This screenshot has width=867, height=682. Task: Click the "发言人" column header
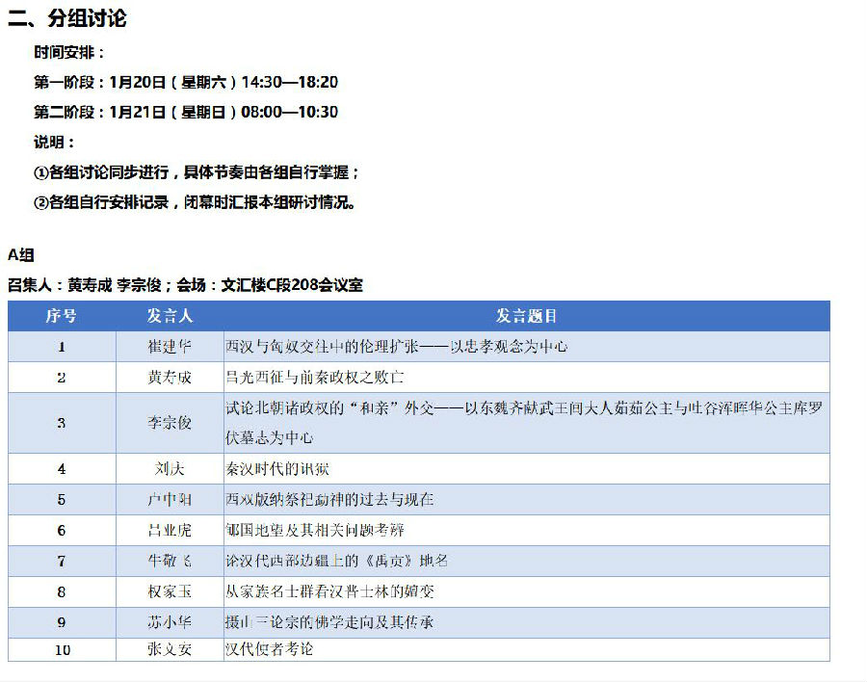(x=170, y=316)
